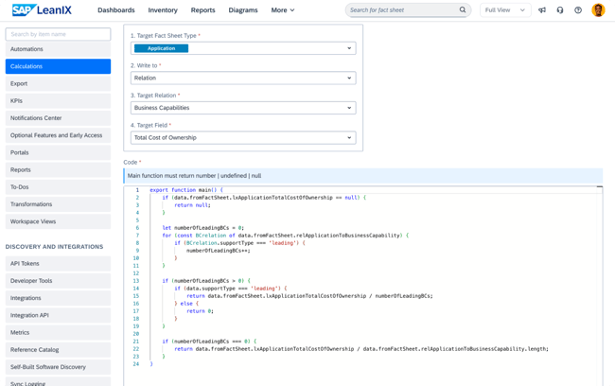The height and width of the screenshot is (386, 615).
Task: Open the More menu
Action: pyautogui.click(x=282, y=10)
